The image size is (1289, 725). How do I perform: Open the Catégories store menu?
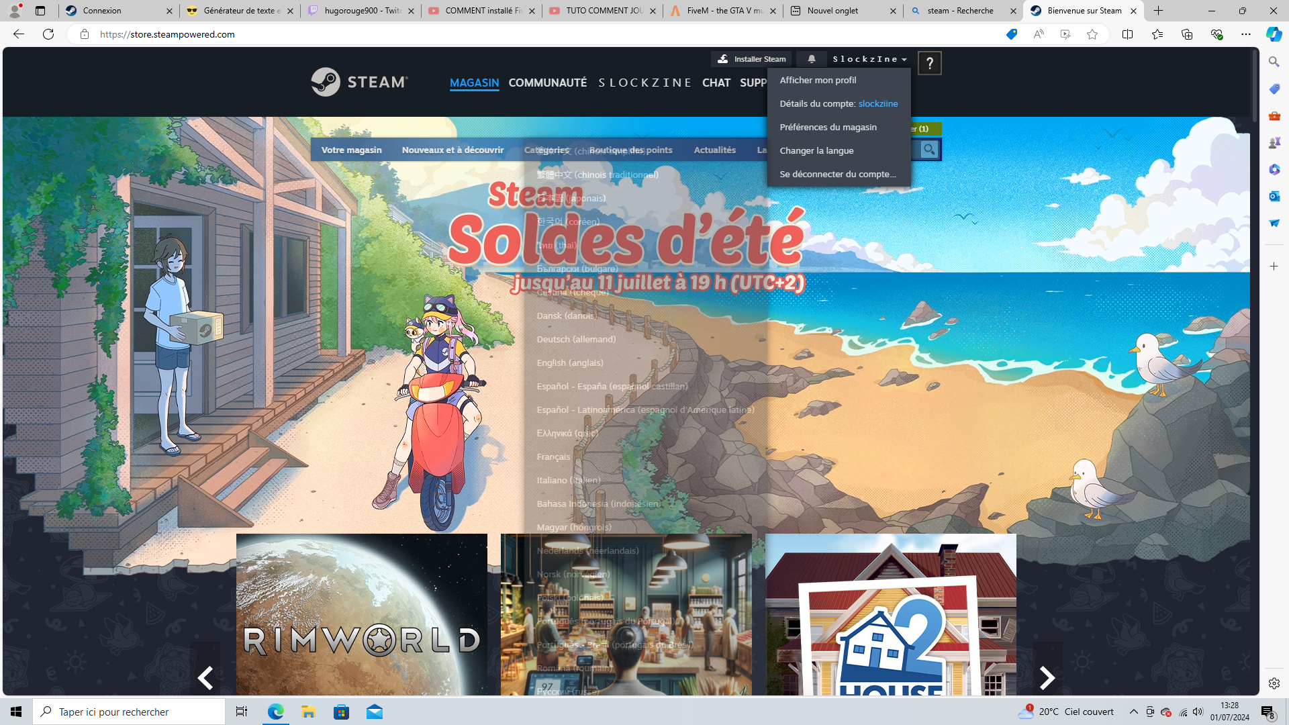pyautogui.click(x=546, y=150)
